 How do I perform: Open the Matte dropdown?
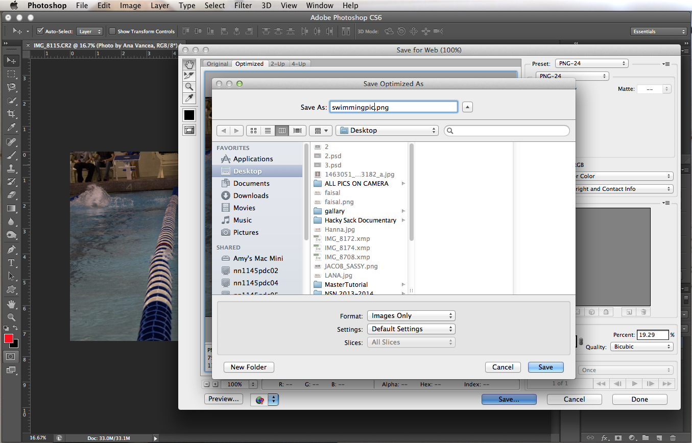(654, 89)
